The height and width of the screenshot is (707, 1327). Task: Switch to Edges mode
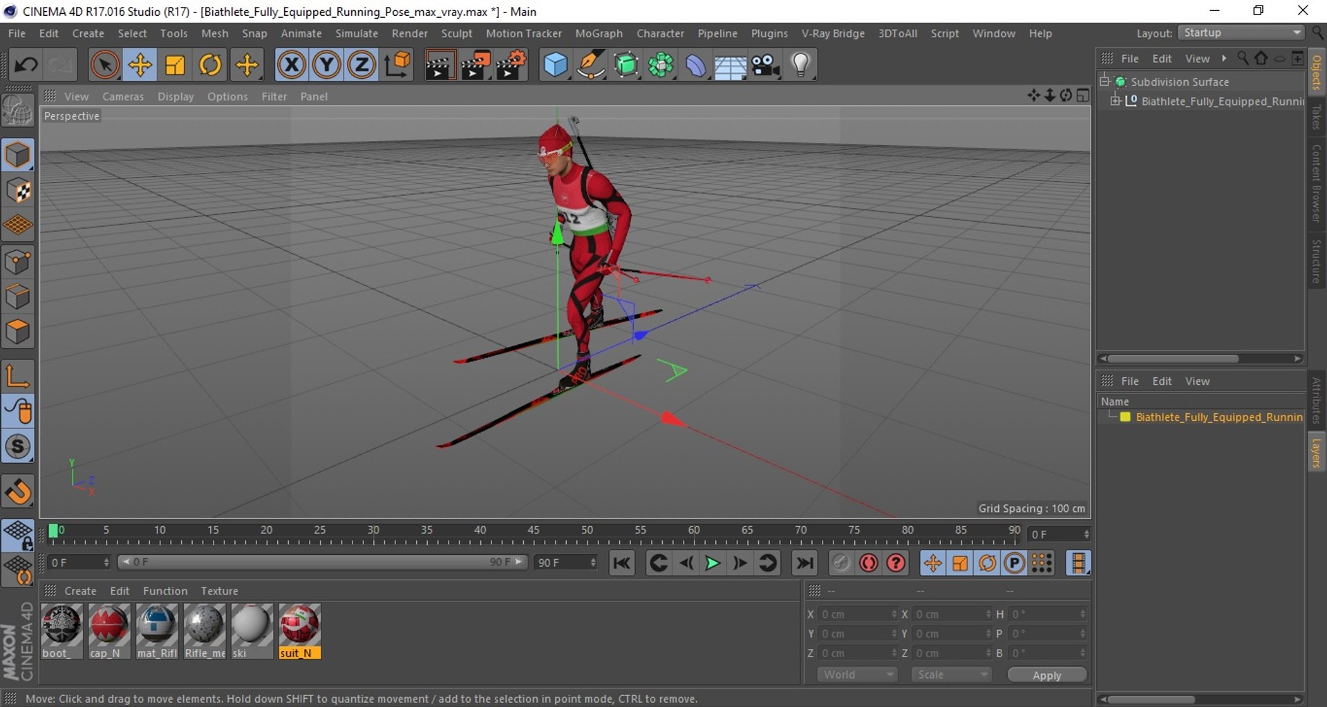click(18, 297)
